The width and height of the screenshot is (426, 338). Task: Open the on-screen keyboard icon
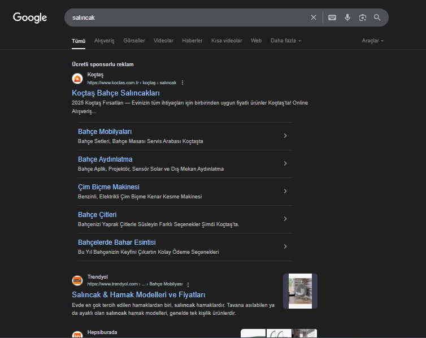point(332,18)
